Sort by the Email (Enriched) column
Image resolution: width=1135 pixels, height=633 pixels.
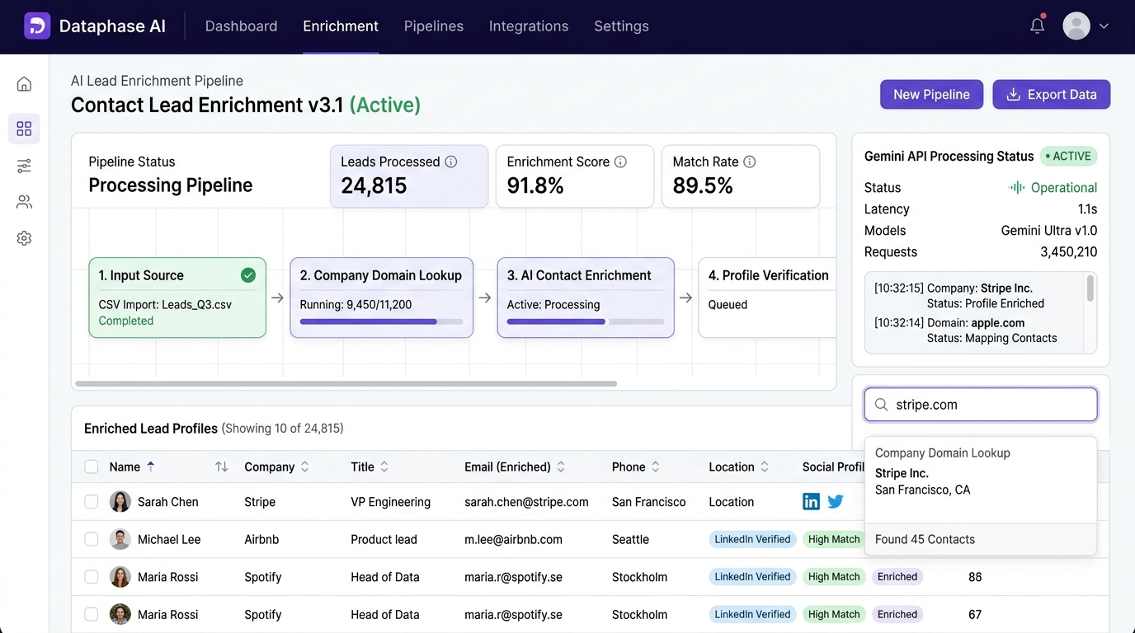[561, 467]
